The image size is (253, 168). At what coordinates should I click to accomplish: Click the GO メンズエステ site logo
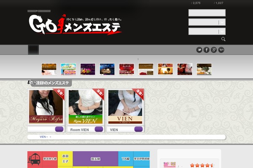(x=75, y=24)
